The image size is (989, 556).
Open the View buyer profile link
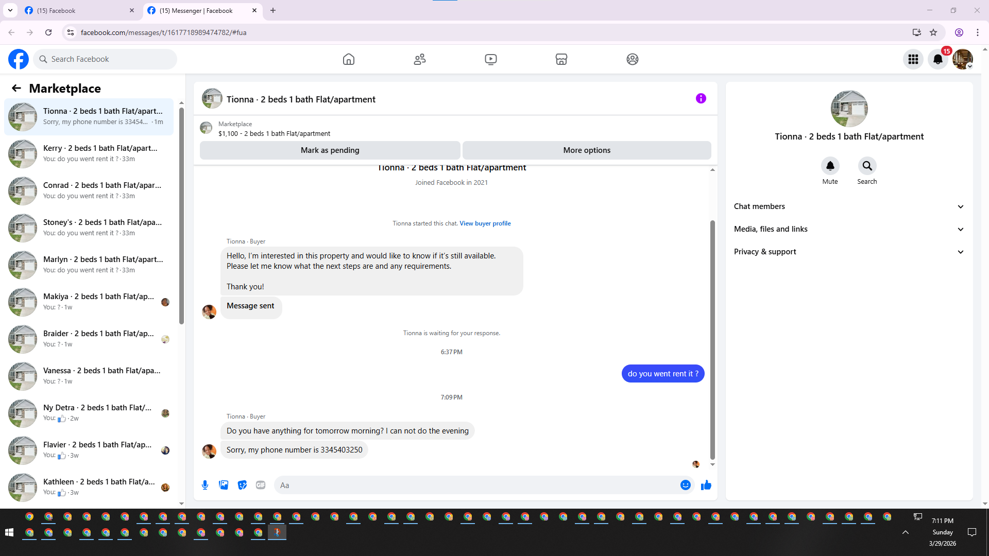485,223
